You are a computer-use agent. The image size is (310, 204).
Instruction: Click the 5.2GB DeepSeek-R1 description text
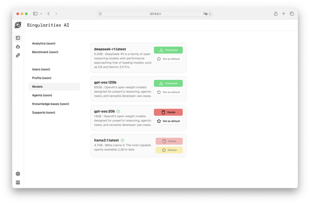pos(123,61)
